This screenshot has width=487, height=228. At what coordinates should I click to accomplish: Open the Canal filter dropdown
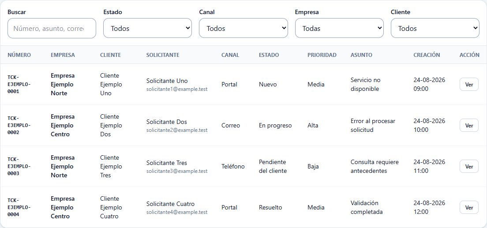click(243, 28)
